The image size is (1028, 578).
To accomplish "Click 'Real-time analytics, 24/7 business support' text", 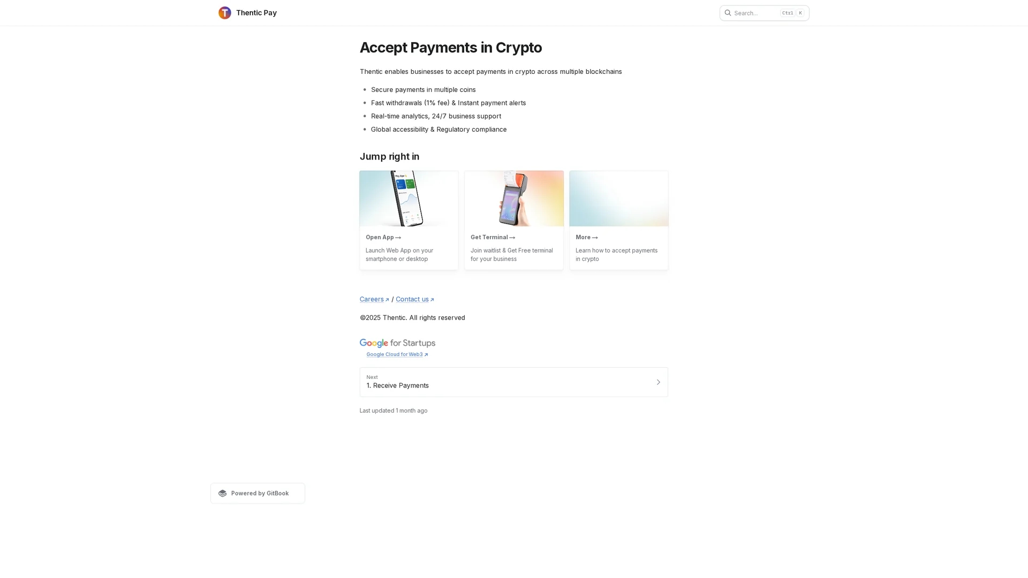I will click(436, 116).
